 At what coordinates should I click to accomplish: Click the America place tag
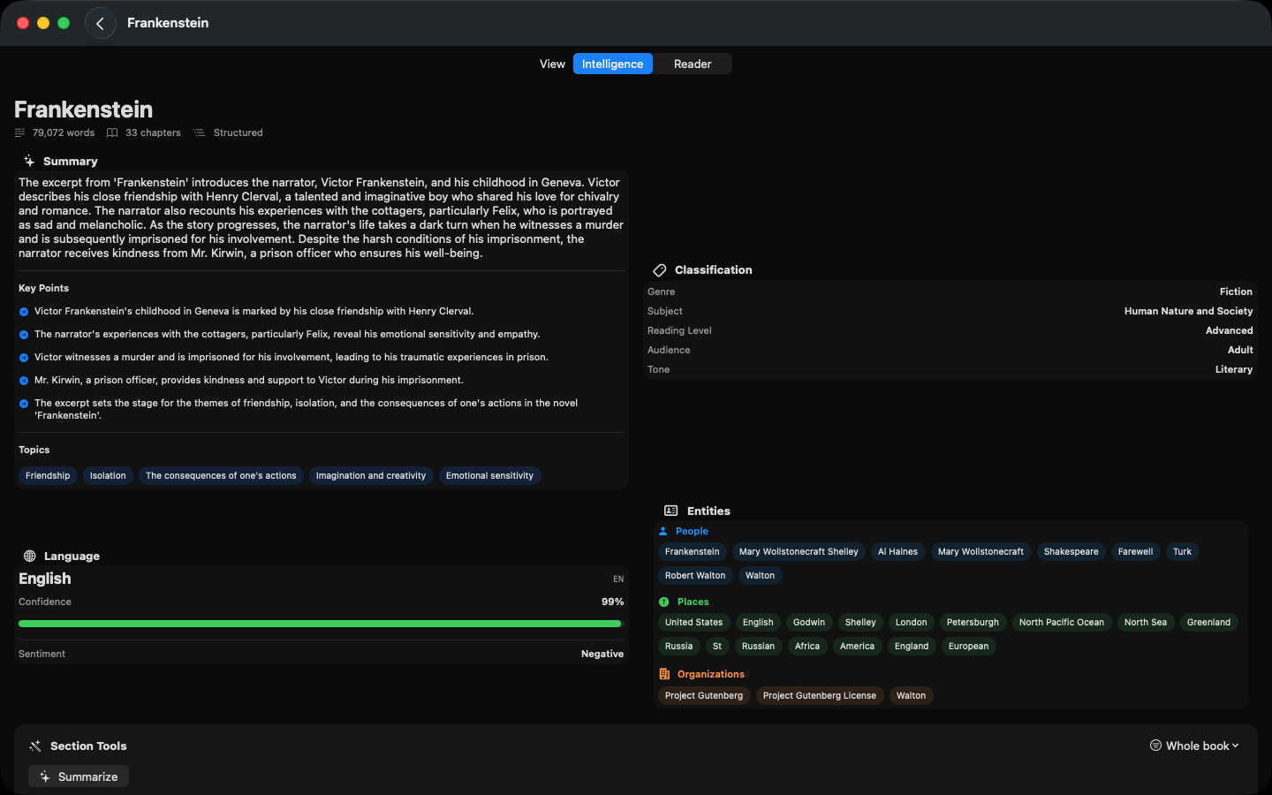[x=857, y=646]
